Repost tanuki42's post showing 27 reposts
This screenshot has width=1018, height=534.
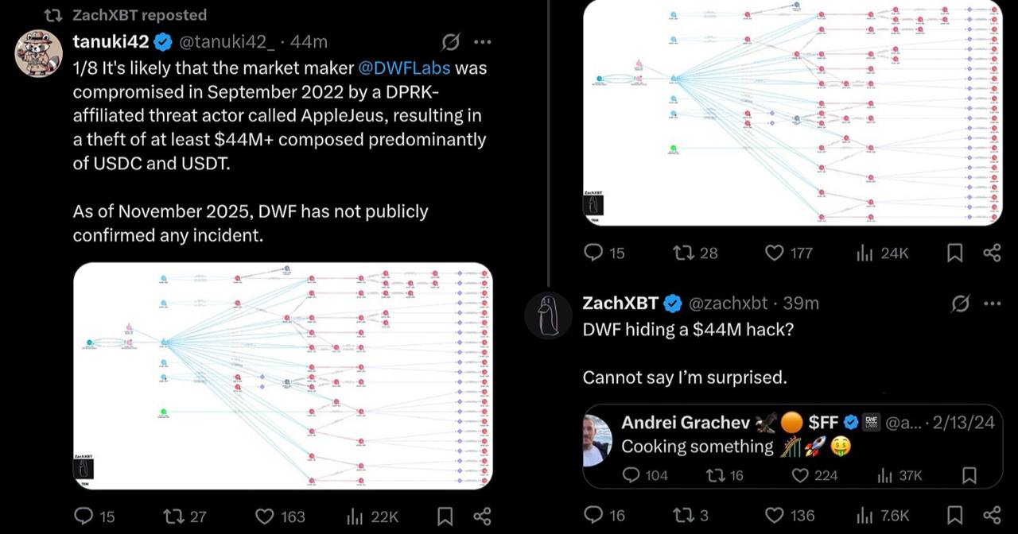173,517
